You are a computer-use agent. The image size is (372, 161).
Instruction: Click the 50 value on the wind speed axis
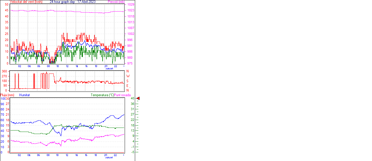pos(6,4)
